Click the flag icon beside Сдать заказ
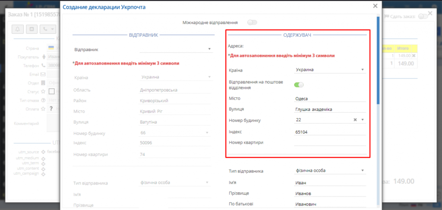This screenshot has height=210, width=442. 387,17
